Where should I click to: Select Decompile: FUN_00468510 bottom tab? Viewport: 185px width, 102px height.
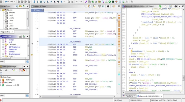(150, 96)
